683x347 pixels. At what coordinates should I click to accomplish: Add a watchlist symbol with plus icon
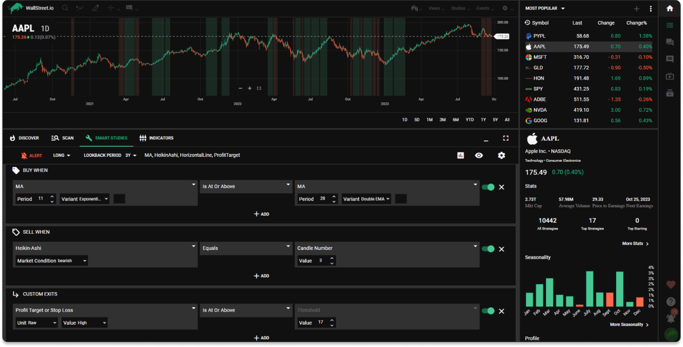point(637,9)
